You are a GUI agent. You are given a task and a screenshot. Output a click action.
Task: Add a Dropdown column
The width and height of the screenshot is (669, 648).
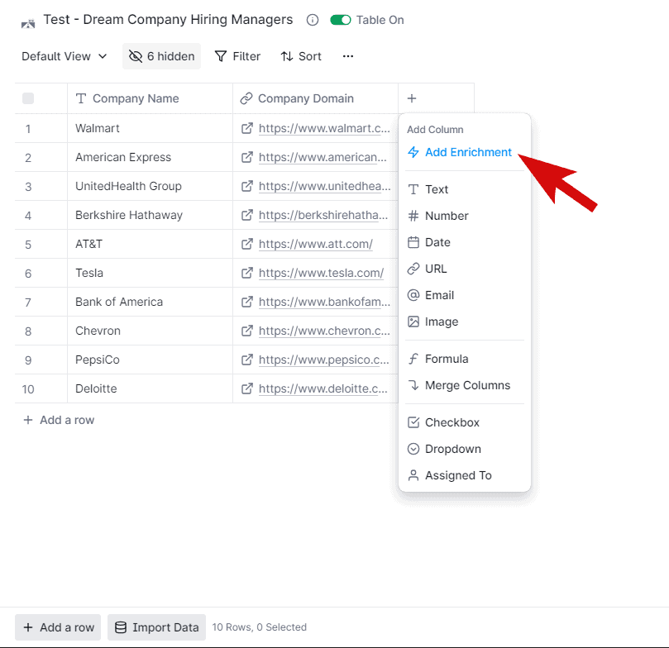pyautogui.click(x=464, y=449)
